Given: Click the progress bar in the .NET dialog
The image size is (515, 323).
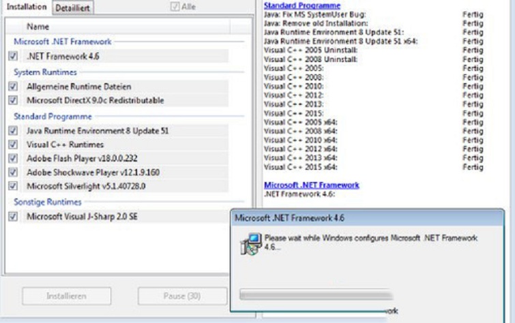Looking at the screenshot, I should [x=316, y=294].
